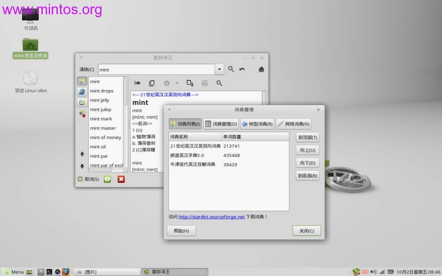Open the StarDict main menu via the home icon
The image size is (442, 276).
261,69
